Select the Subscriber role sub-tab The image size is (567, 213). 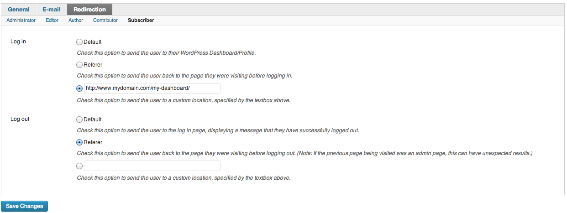(141, 21)
